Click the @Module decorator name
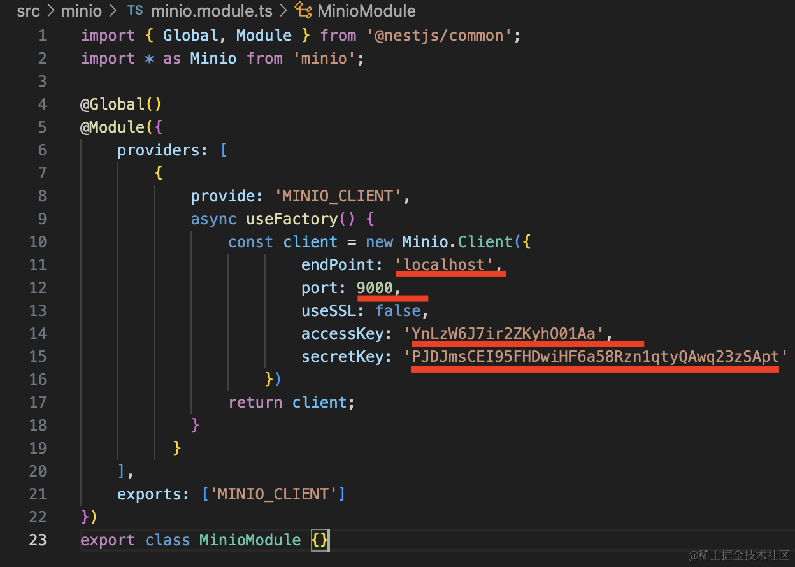Viewport: 795px width, 567px height. pos(112,127)
